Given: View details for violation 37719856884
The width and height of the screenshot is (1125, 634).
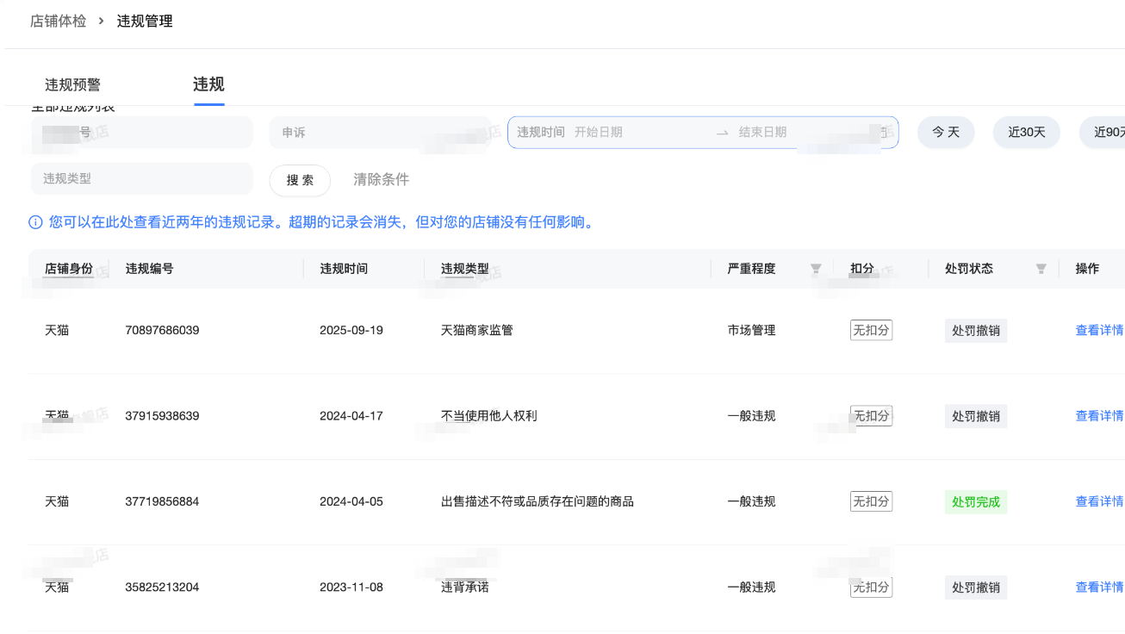Looking at the screenshot, I should click(1098, 501).
